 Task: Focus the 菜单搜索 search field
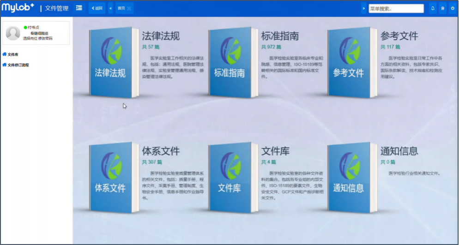click(396, 8)
